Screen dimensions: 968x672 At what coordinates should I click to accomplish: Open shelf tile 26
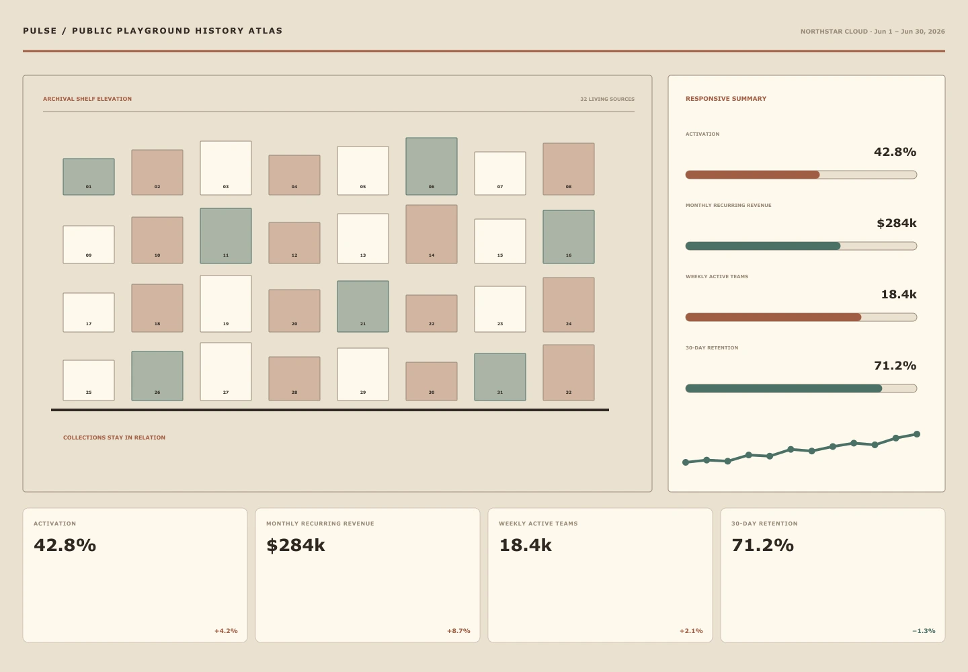[157, 376]
